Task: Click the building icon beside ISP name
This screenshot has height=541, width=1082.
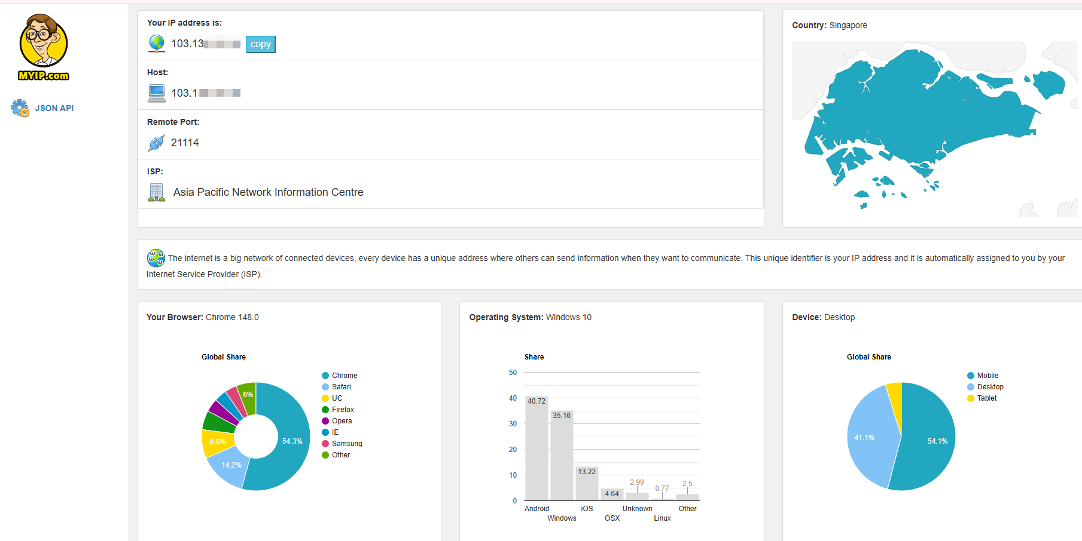Action: click(157, 192)
